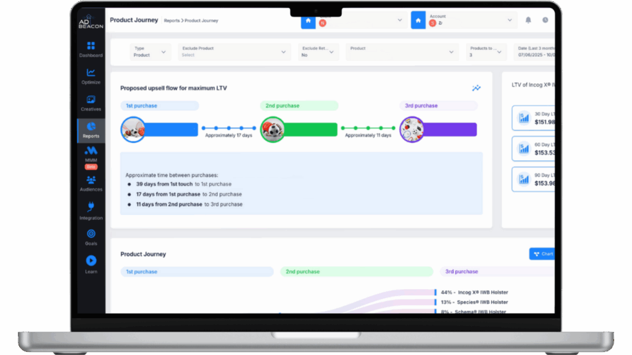Screen dimensions: 632x355
Task: Open the Products to show dropdown
Action: (x=486, y=52)
